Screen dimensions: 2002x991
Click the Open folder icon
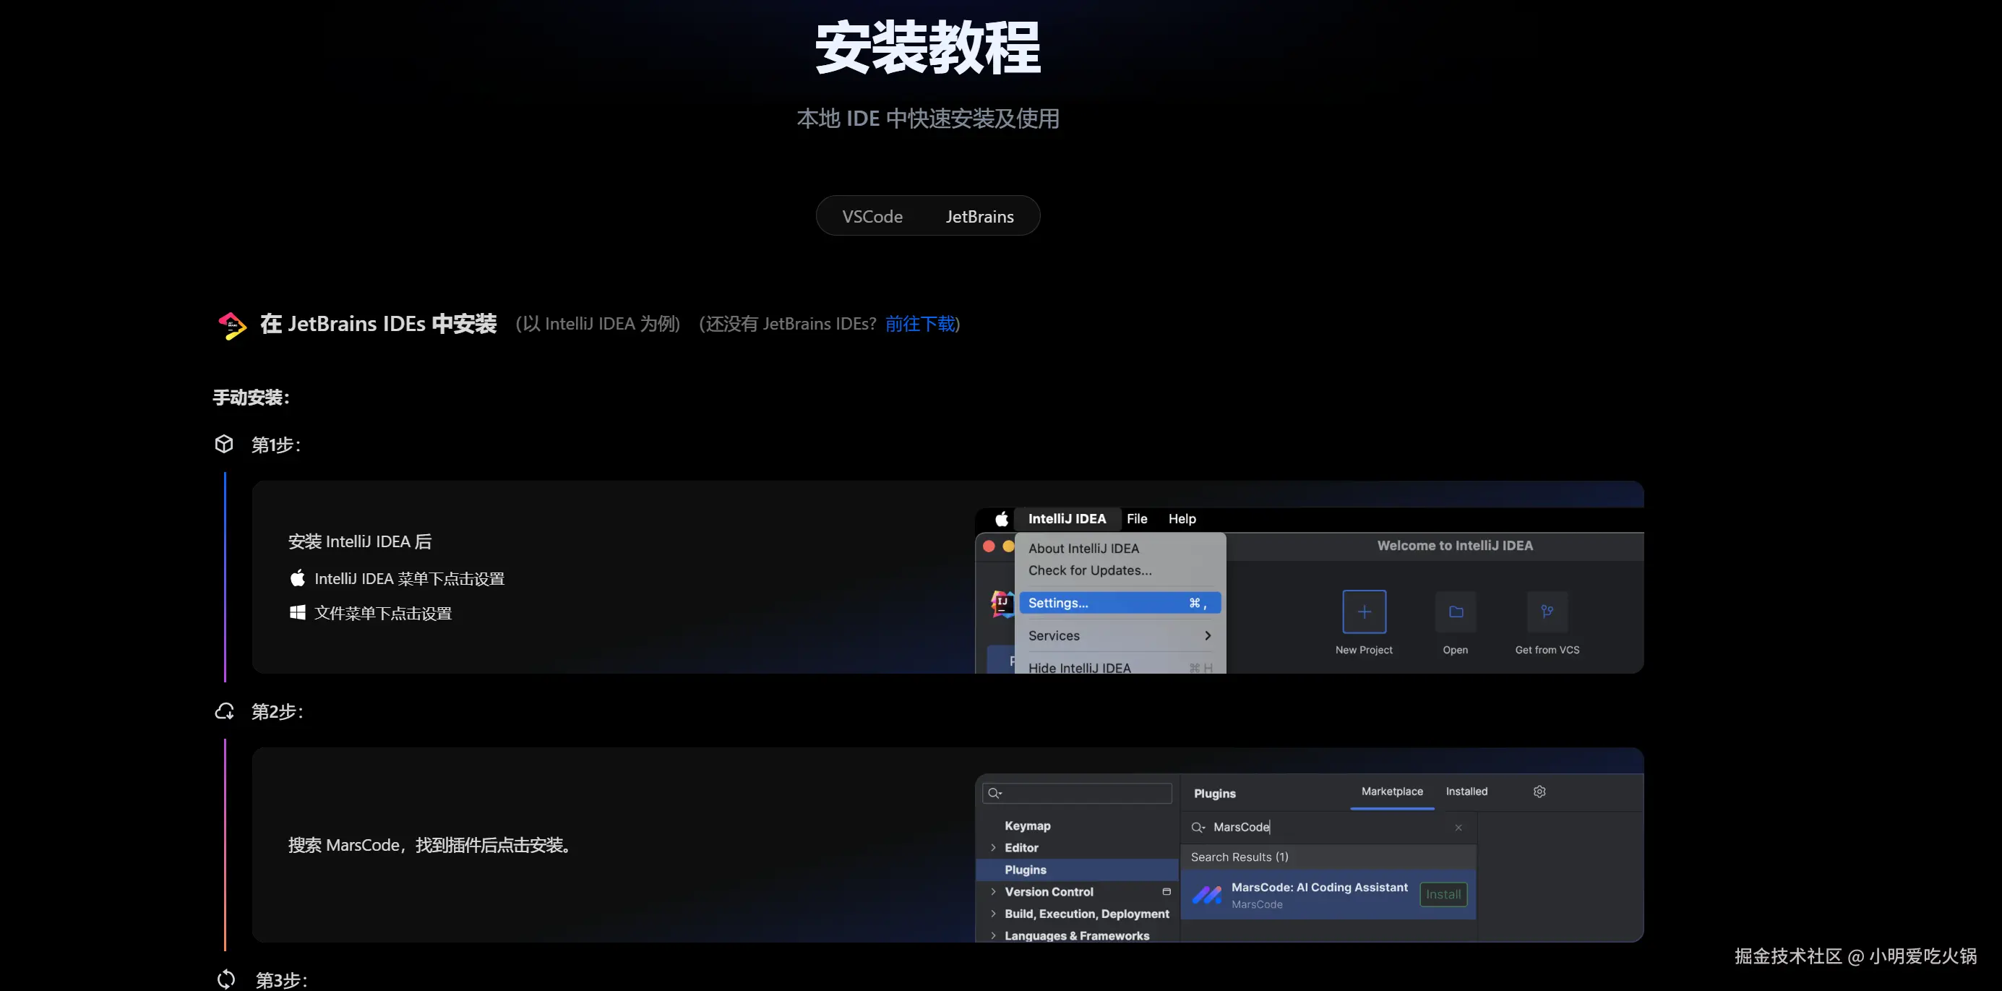tap(1455, 612)
